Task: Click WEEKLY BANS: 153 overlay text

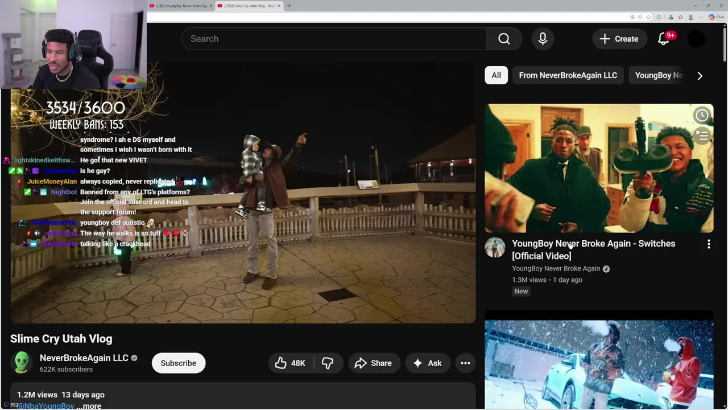Action: 86,124
